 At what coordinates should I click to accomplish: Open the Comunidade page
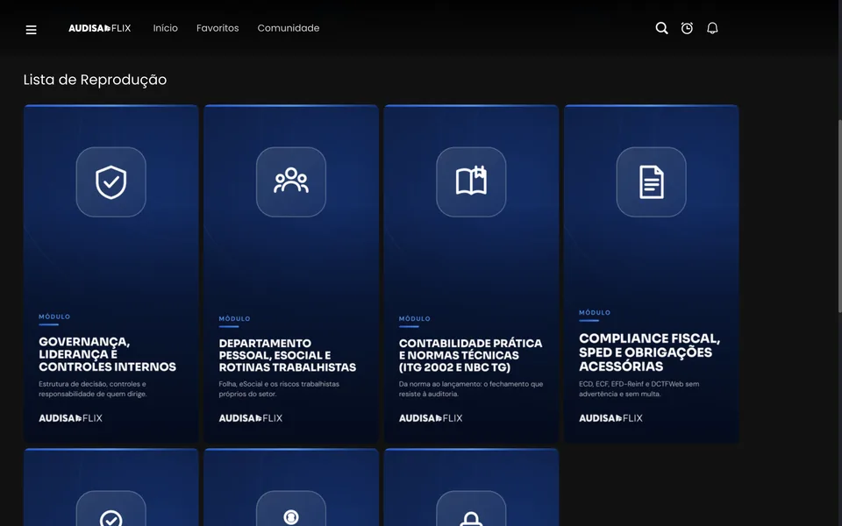[289, 28]
